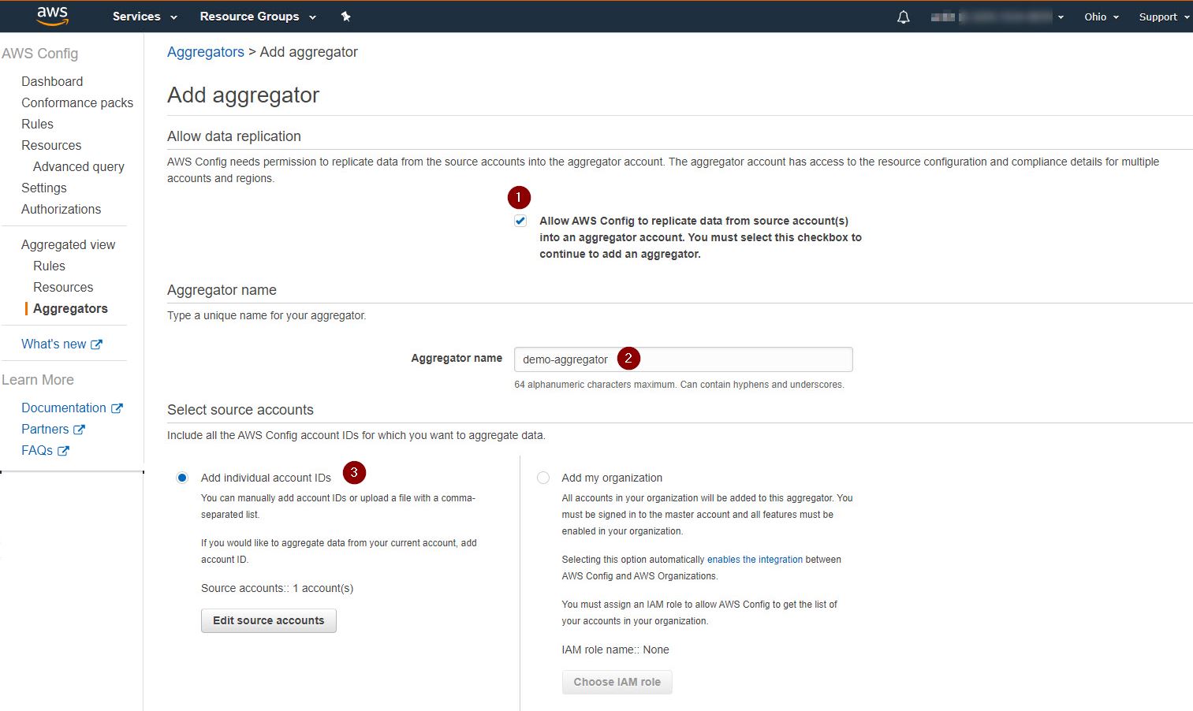1193x711 pixels.
Task: Click external link icon beside Documentation
Action: [117, 408]
